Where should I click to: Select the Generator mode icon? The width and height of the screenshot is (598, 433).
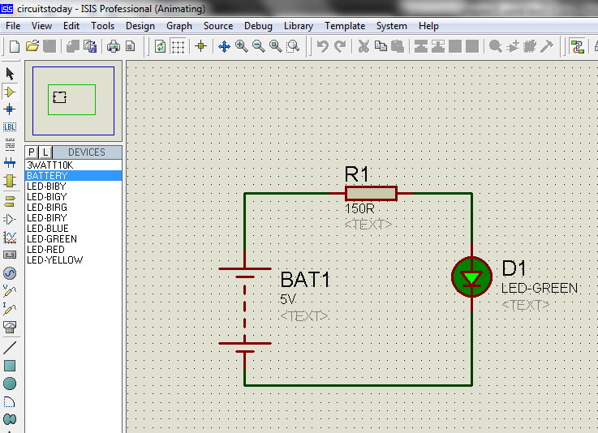[10, 273]
